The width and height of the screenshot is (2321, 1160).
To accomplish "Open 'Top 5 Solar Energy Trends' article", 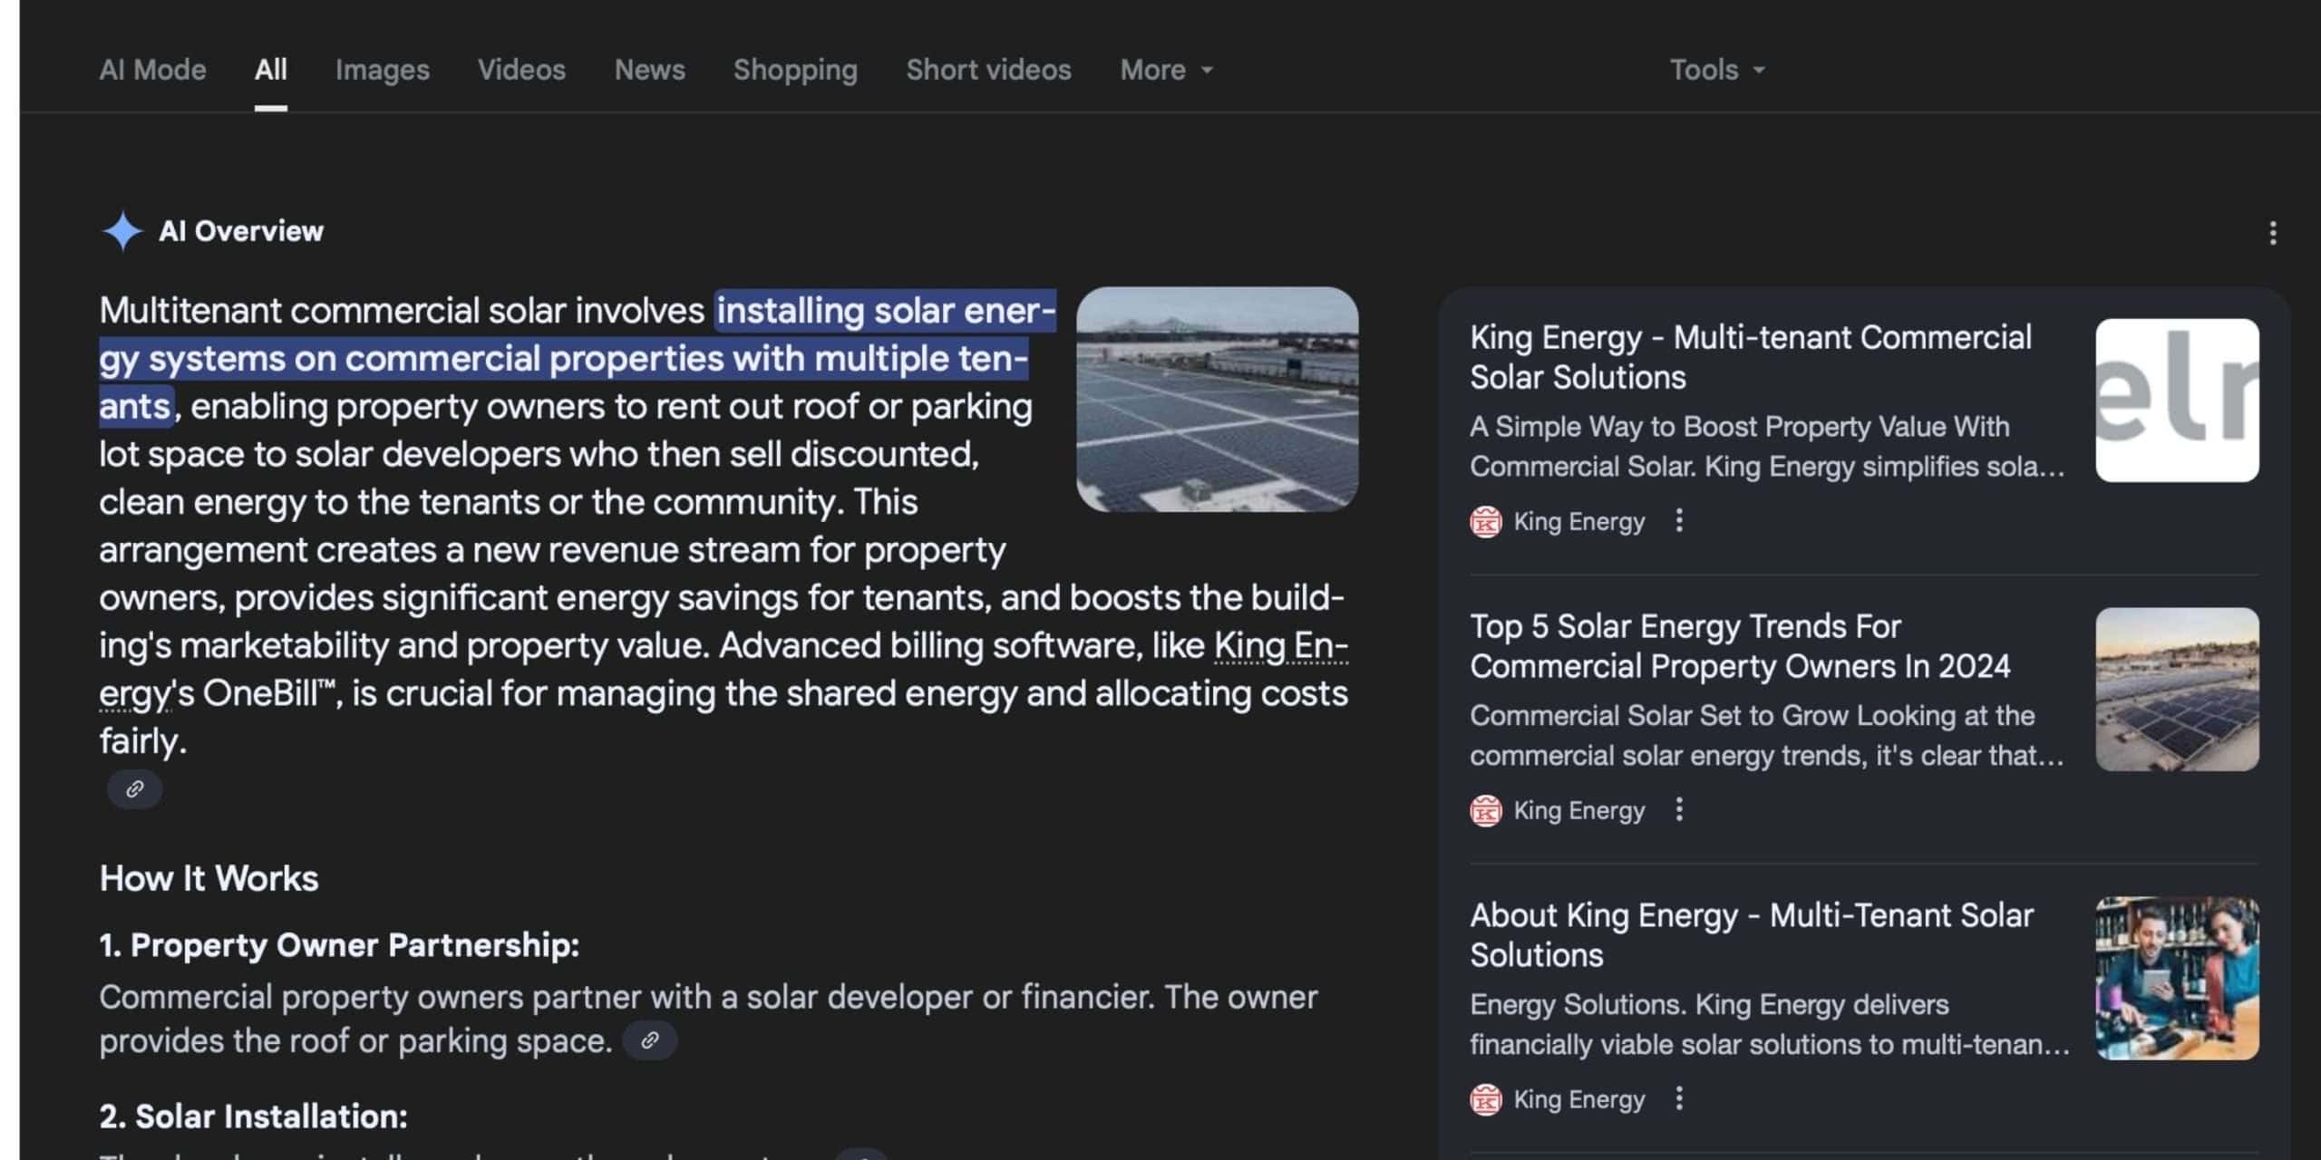I will pyautogui.click(x=1739, y=646).
